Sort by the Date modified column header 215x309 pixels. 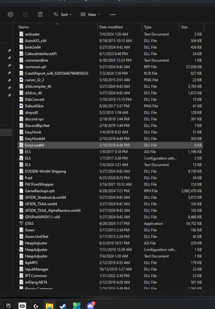tap(111, 27)
